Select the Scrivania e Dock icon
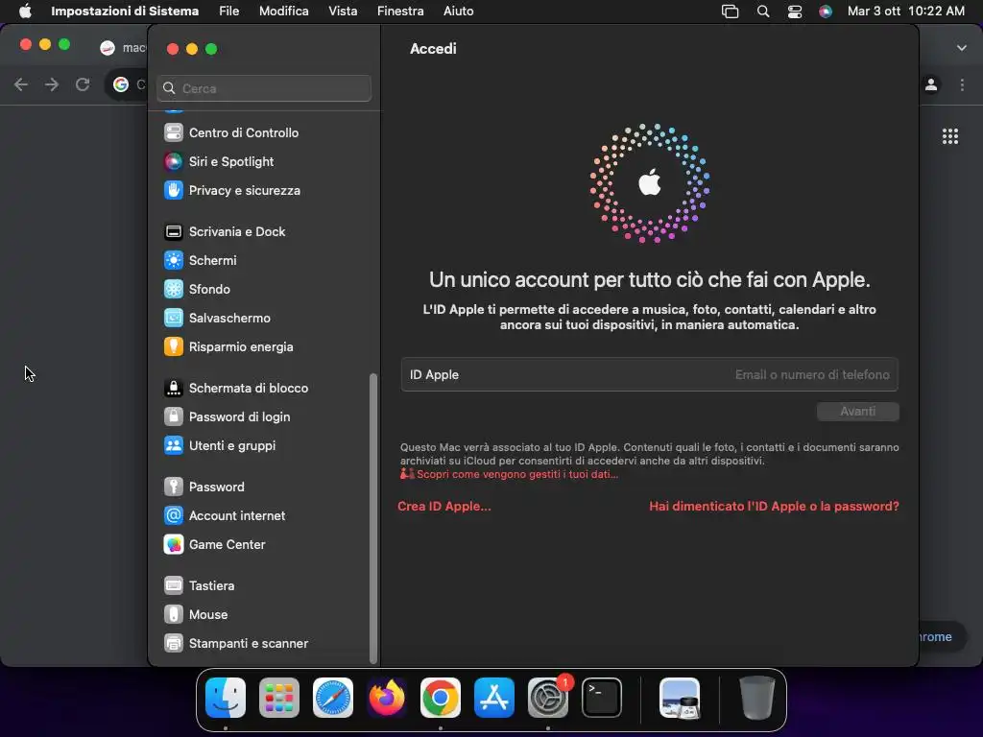983x737 pixels. pos(174,232)
